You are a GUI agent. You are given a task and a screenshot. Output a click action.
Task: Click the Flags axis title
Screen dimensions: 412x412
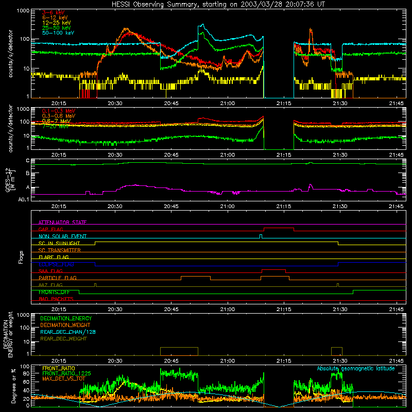tap(21, 257)
